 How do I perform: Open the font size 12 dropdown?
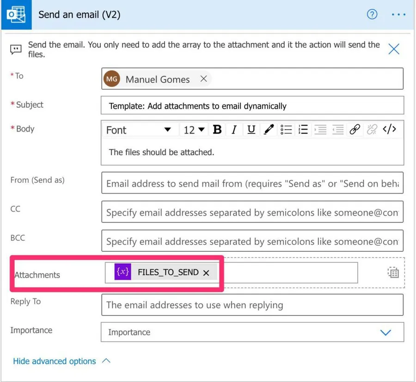coord(194,130)
